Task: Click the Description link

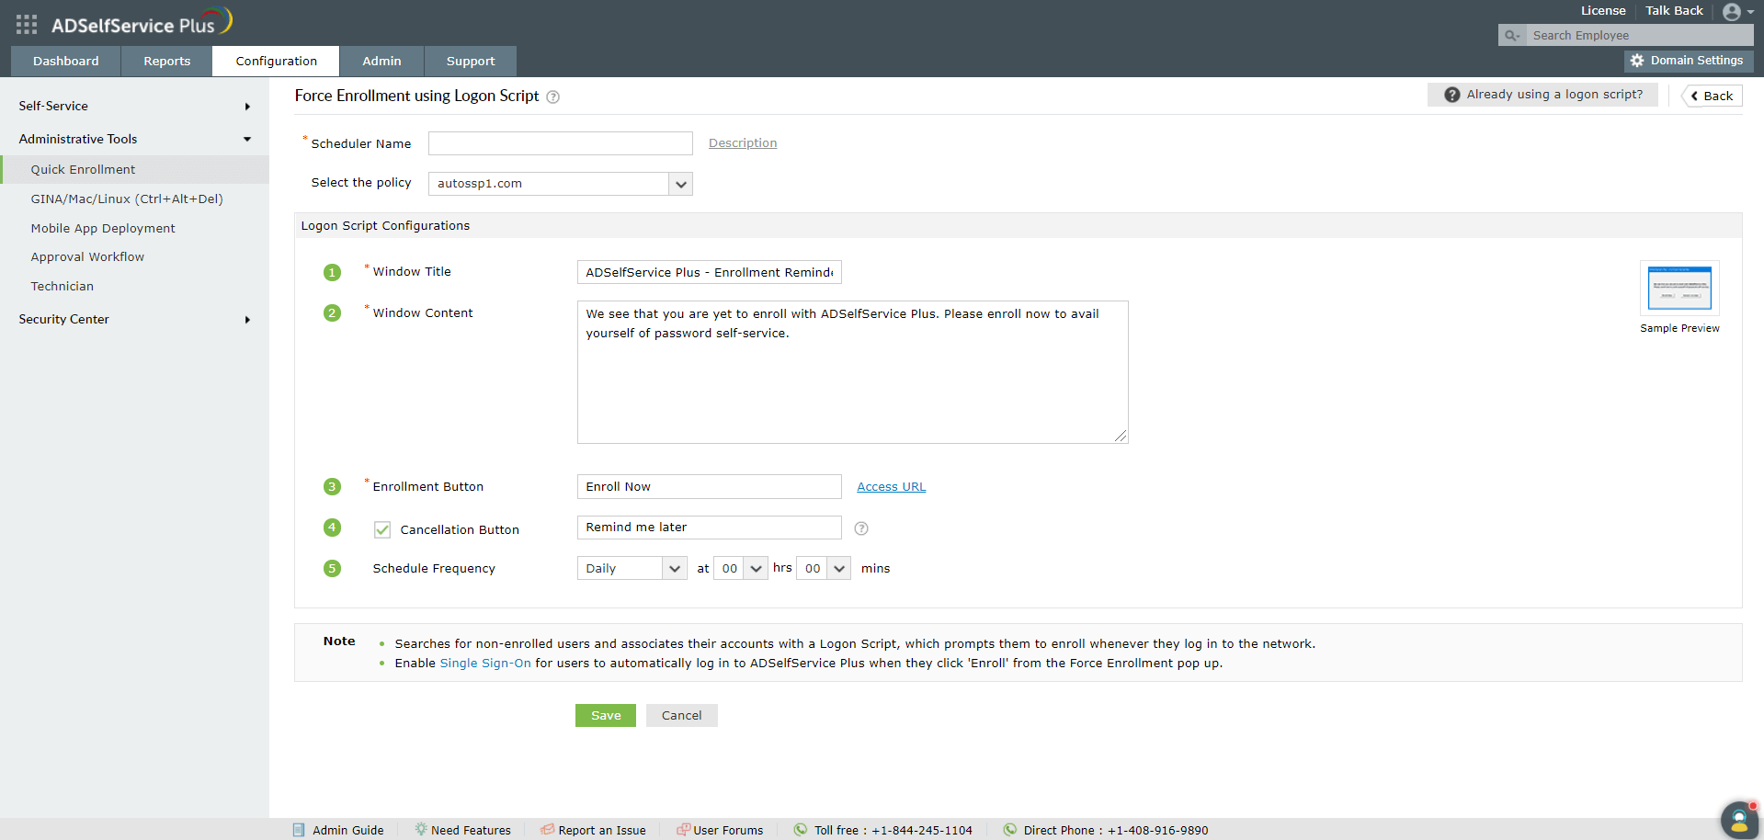Action: 743,143
